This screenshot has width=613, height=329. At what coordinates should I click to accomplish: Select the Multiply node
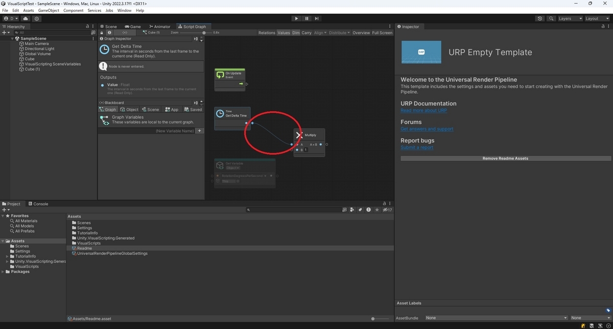click(309, 142)
